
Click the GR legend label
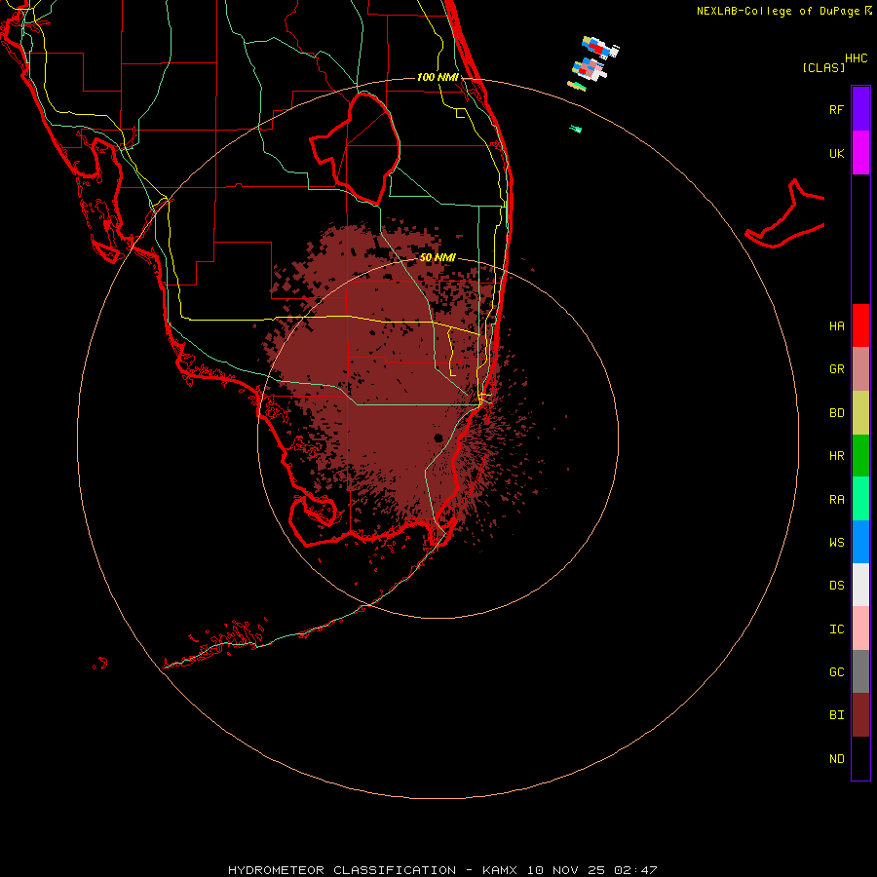[x=836, y=369]
